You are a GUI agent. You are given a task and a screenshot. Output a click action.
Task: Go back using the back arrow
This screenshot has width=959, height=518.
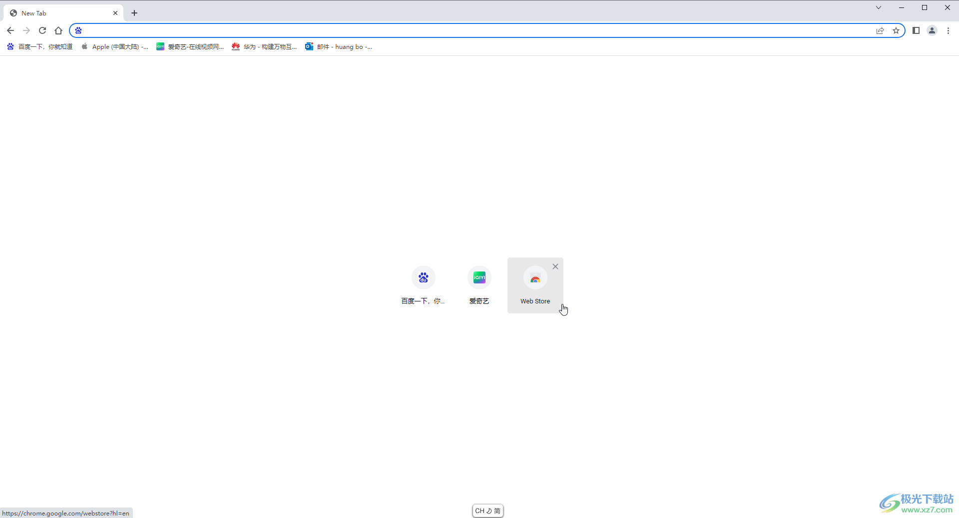[10, 30]
